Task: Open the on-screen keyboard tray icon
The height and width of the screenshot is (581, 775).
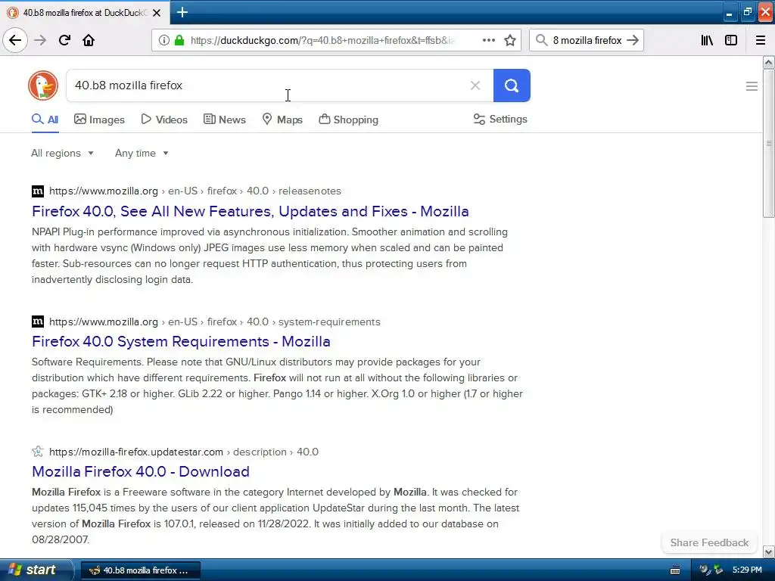Action: (674, 570)
